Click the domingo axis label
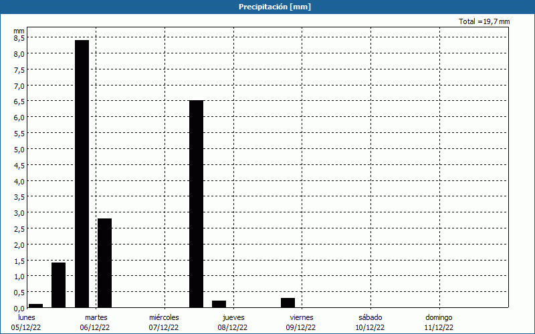The height and width of the screenshot is (334, 535). (439, 317)
